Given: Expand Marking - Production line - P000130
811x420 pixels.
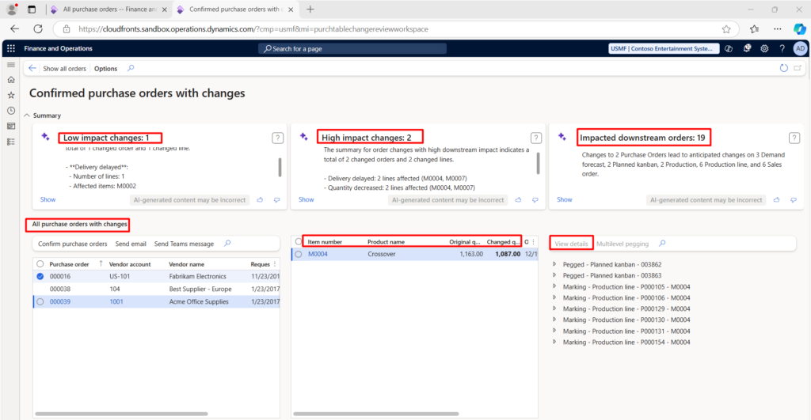Looking at the screenshot, I should [x=554, y=320].
